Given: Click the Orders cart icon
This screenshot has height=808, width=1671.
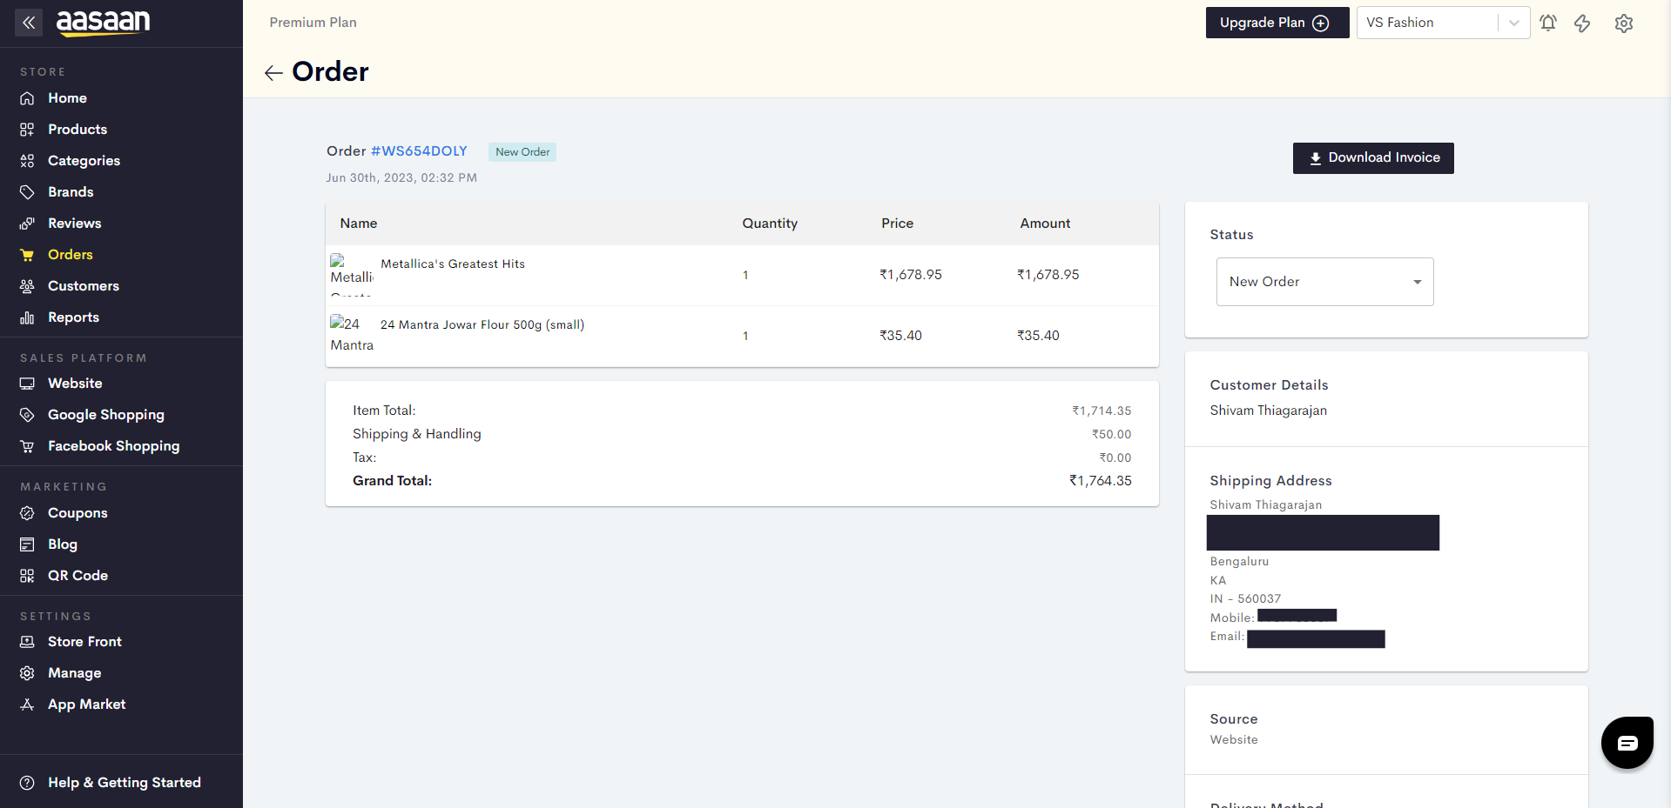Looking at the screenshot, I should click(27, 255).
